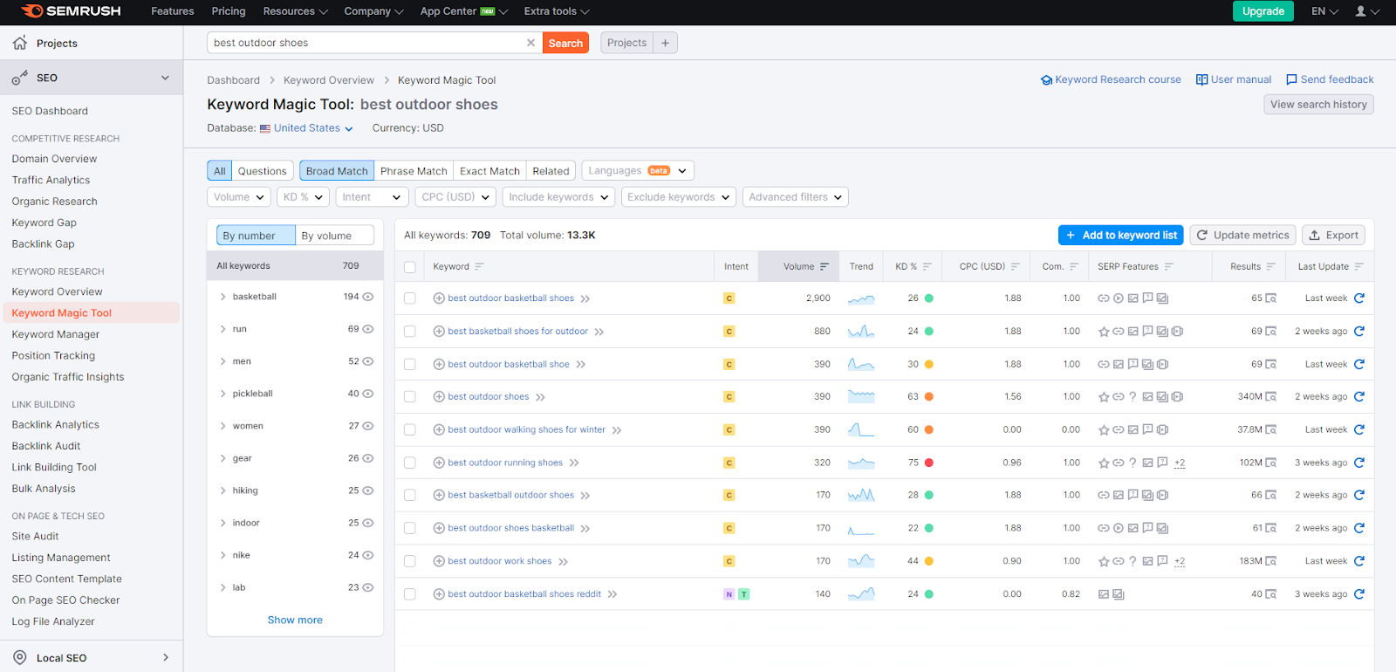Sort by the Com. column icon
Viewport: 1396px width, 672px height.
tap(1074, 267)
